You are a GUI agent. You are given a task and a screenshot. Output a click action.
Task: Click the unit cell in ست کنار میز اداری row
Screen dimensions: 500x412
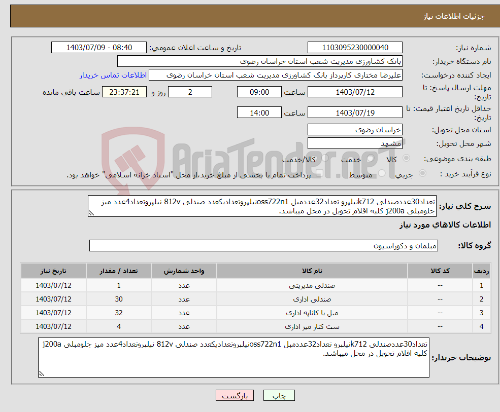pos(184,327)
